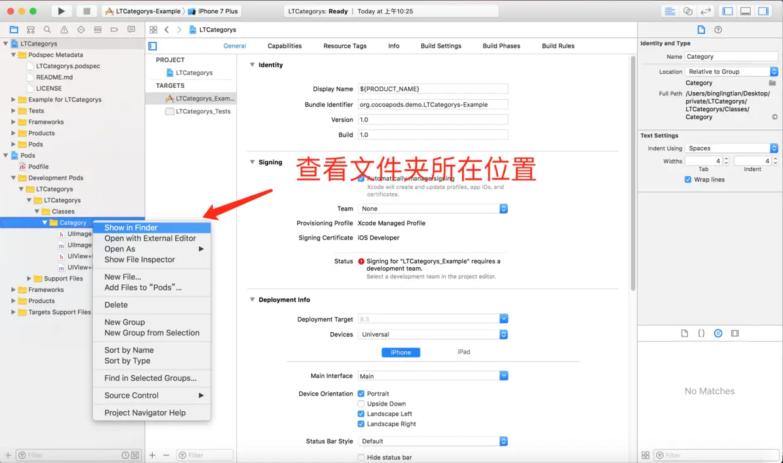Image resolution: width=783 pixels, height=463 pixels.
Task: Open the Main Interface dropdown
Action: click(x=433, y=376)
